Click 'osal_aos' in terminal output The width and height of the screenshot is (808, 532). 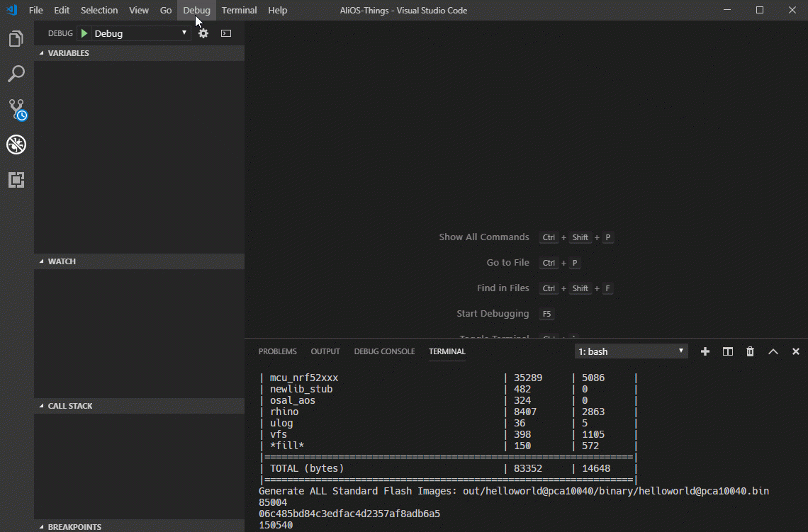tap(292, 400)
